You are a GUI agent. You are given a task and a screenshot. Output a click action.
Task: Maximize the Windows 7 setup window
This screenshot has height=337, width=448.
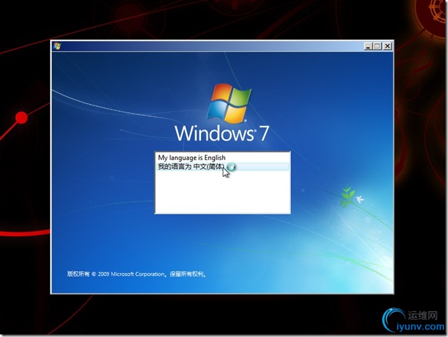tap(377, 46)
